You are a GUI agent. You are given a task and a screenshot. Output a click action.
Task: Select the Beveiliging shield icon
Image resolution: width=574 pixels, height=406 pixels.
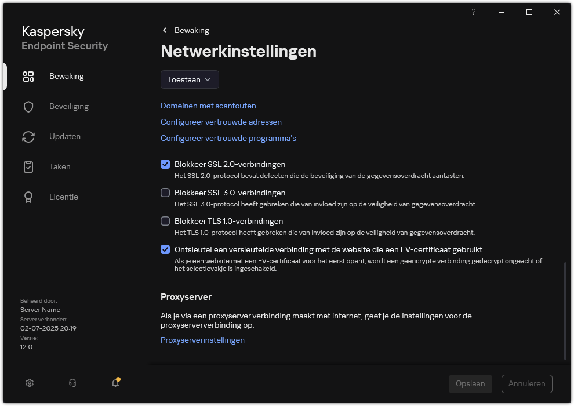(x=28, y=106)
